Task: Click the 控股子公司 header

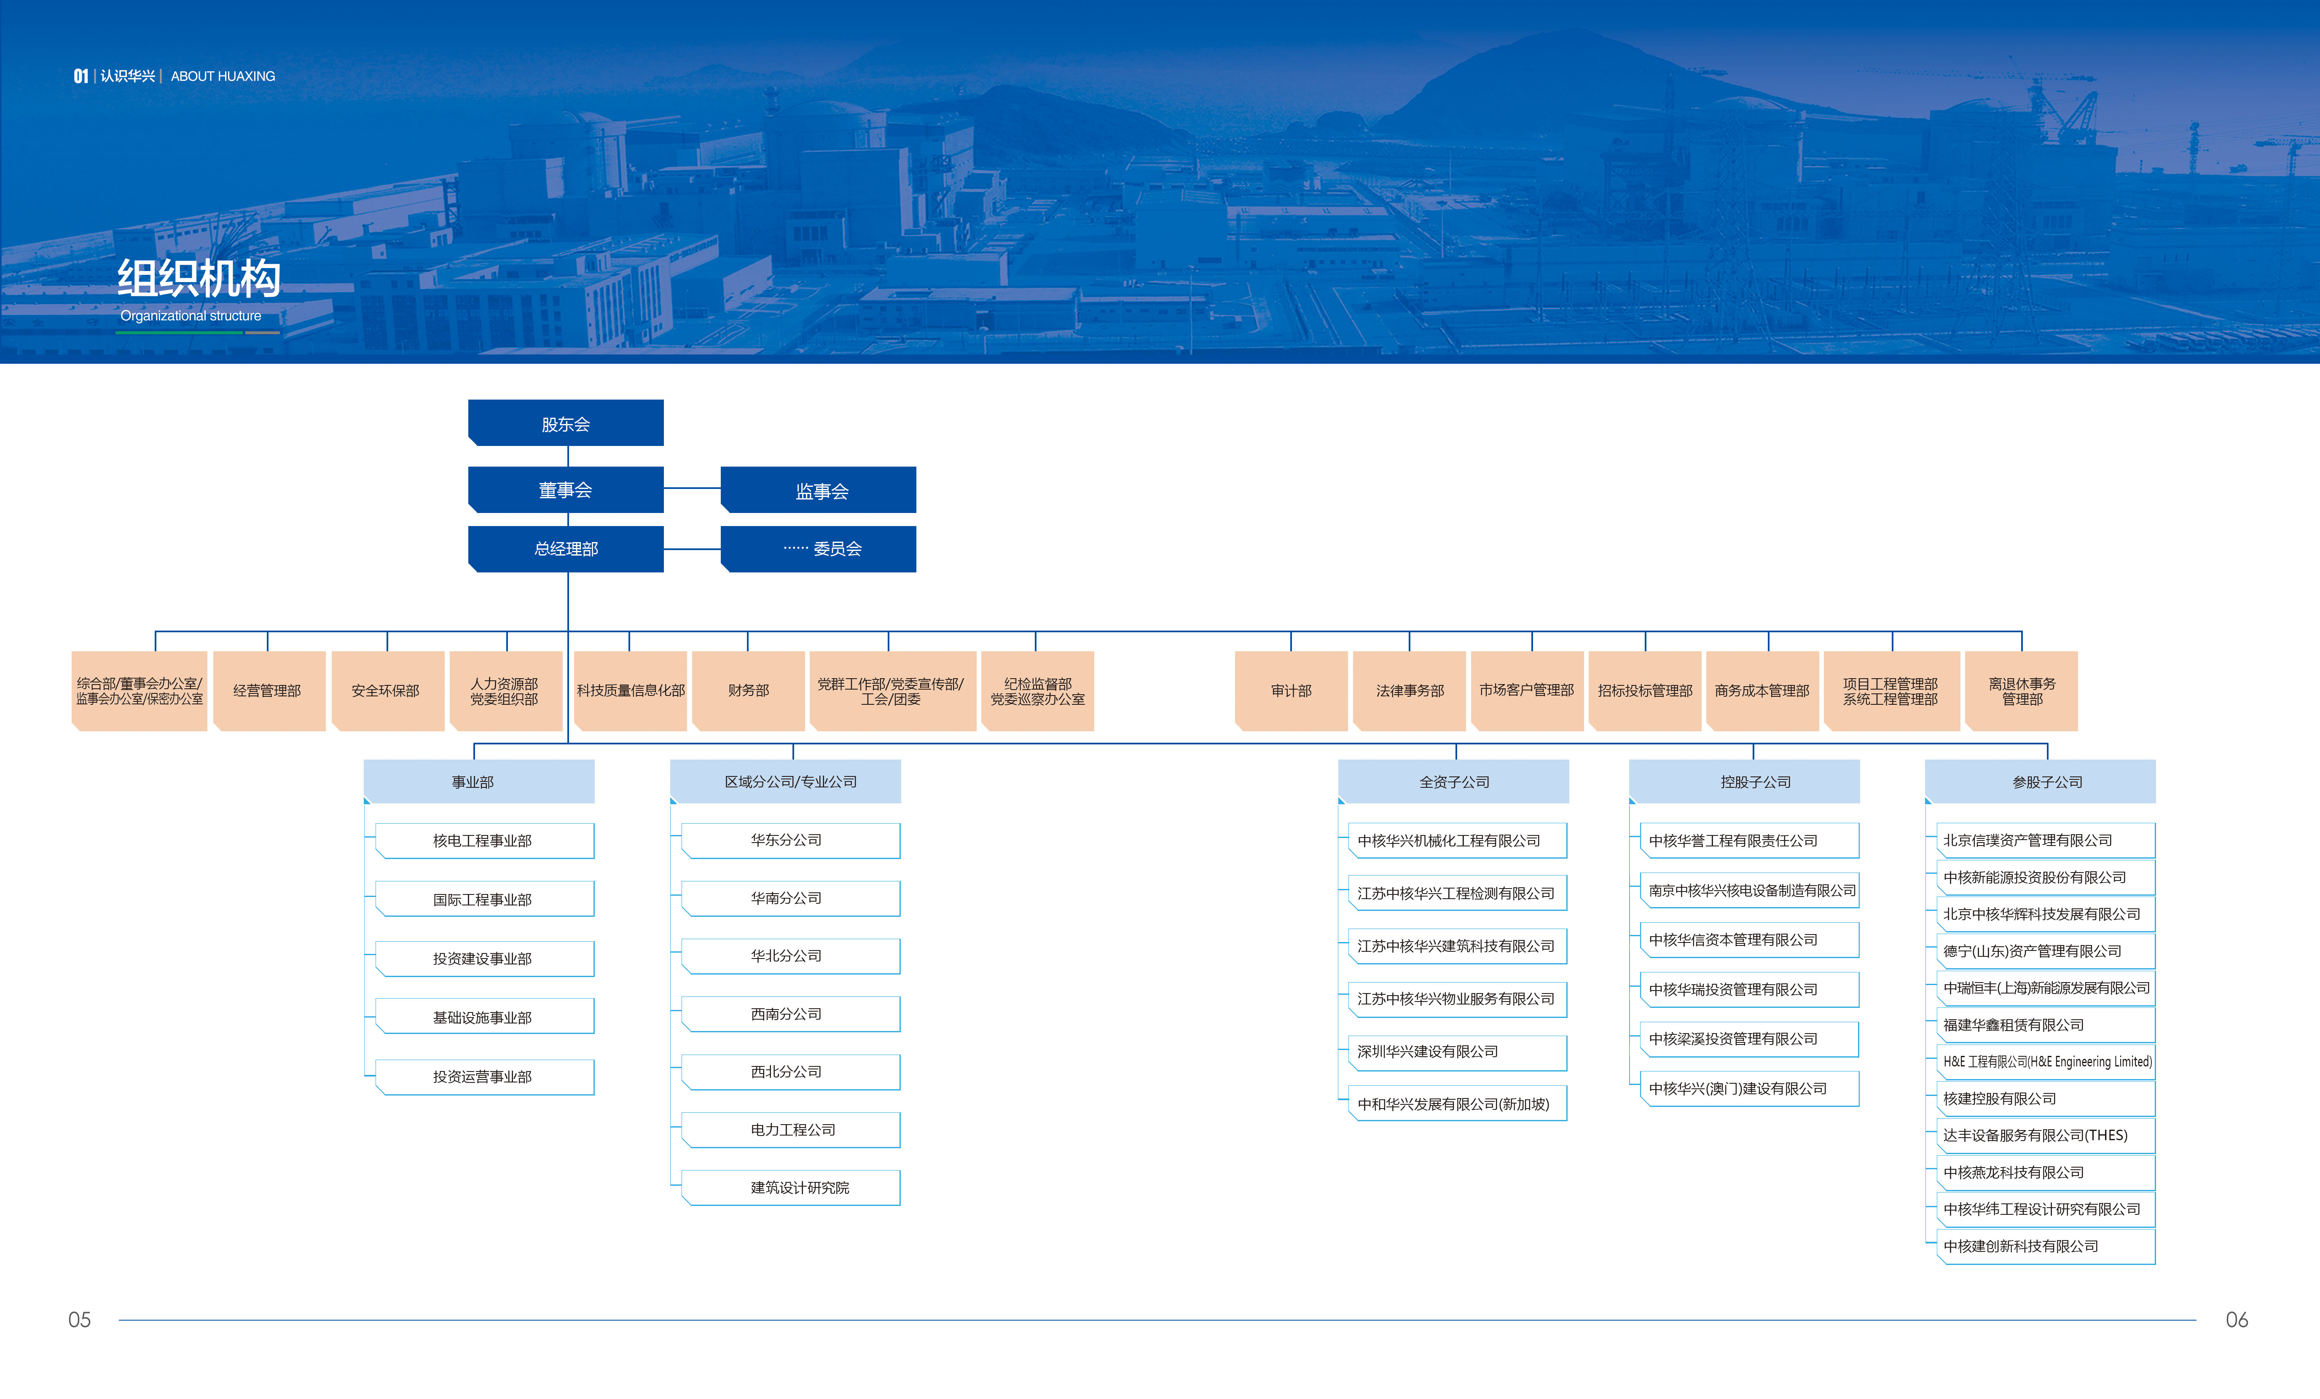Action: [x=1745, y=781]
